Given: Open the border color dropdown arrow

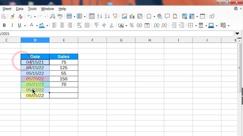Looking at the screenshot, I should point(216,26).
